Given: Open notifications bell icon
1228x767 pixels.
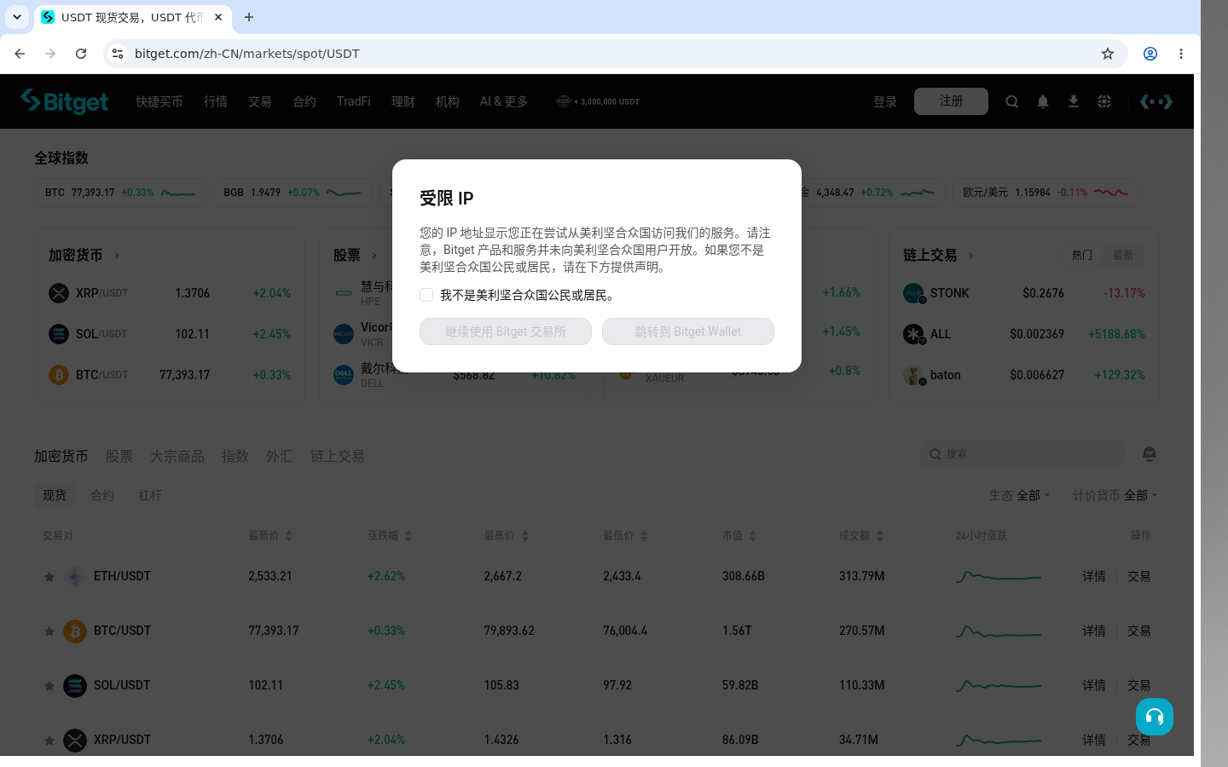Looking at the screenshot, I should coord(1043,101).
